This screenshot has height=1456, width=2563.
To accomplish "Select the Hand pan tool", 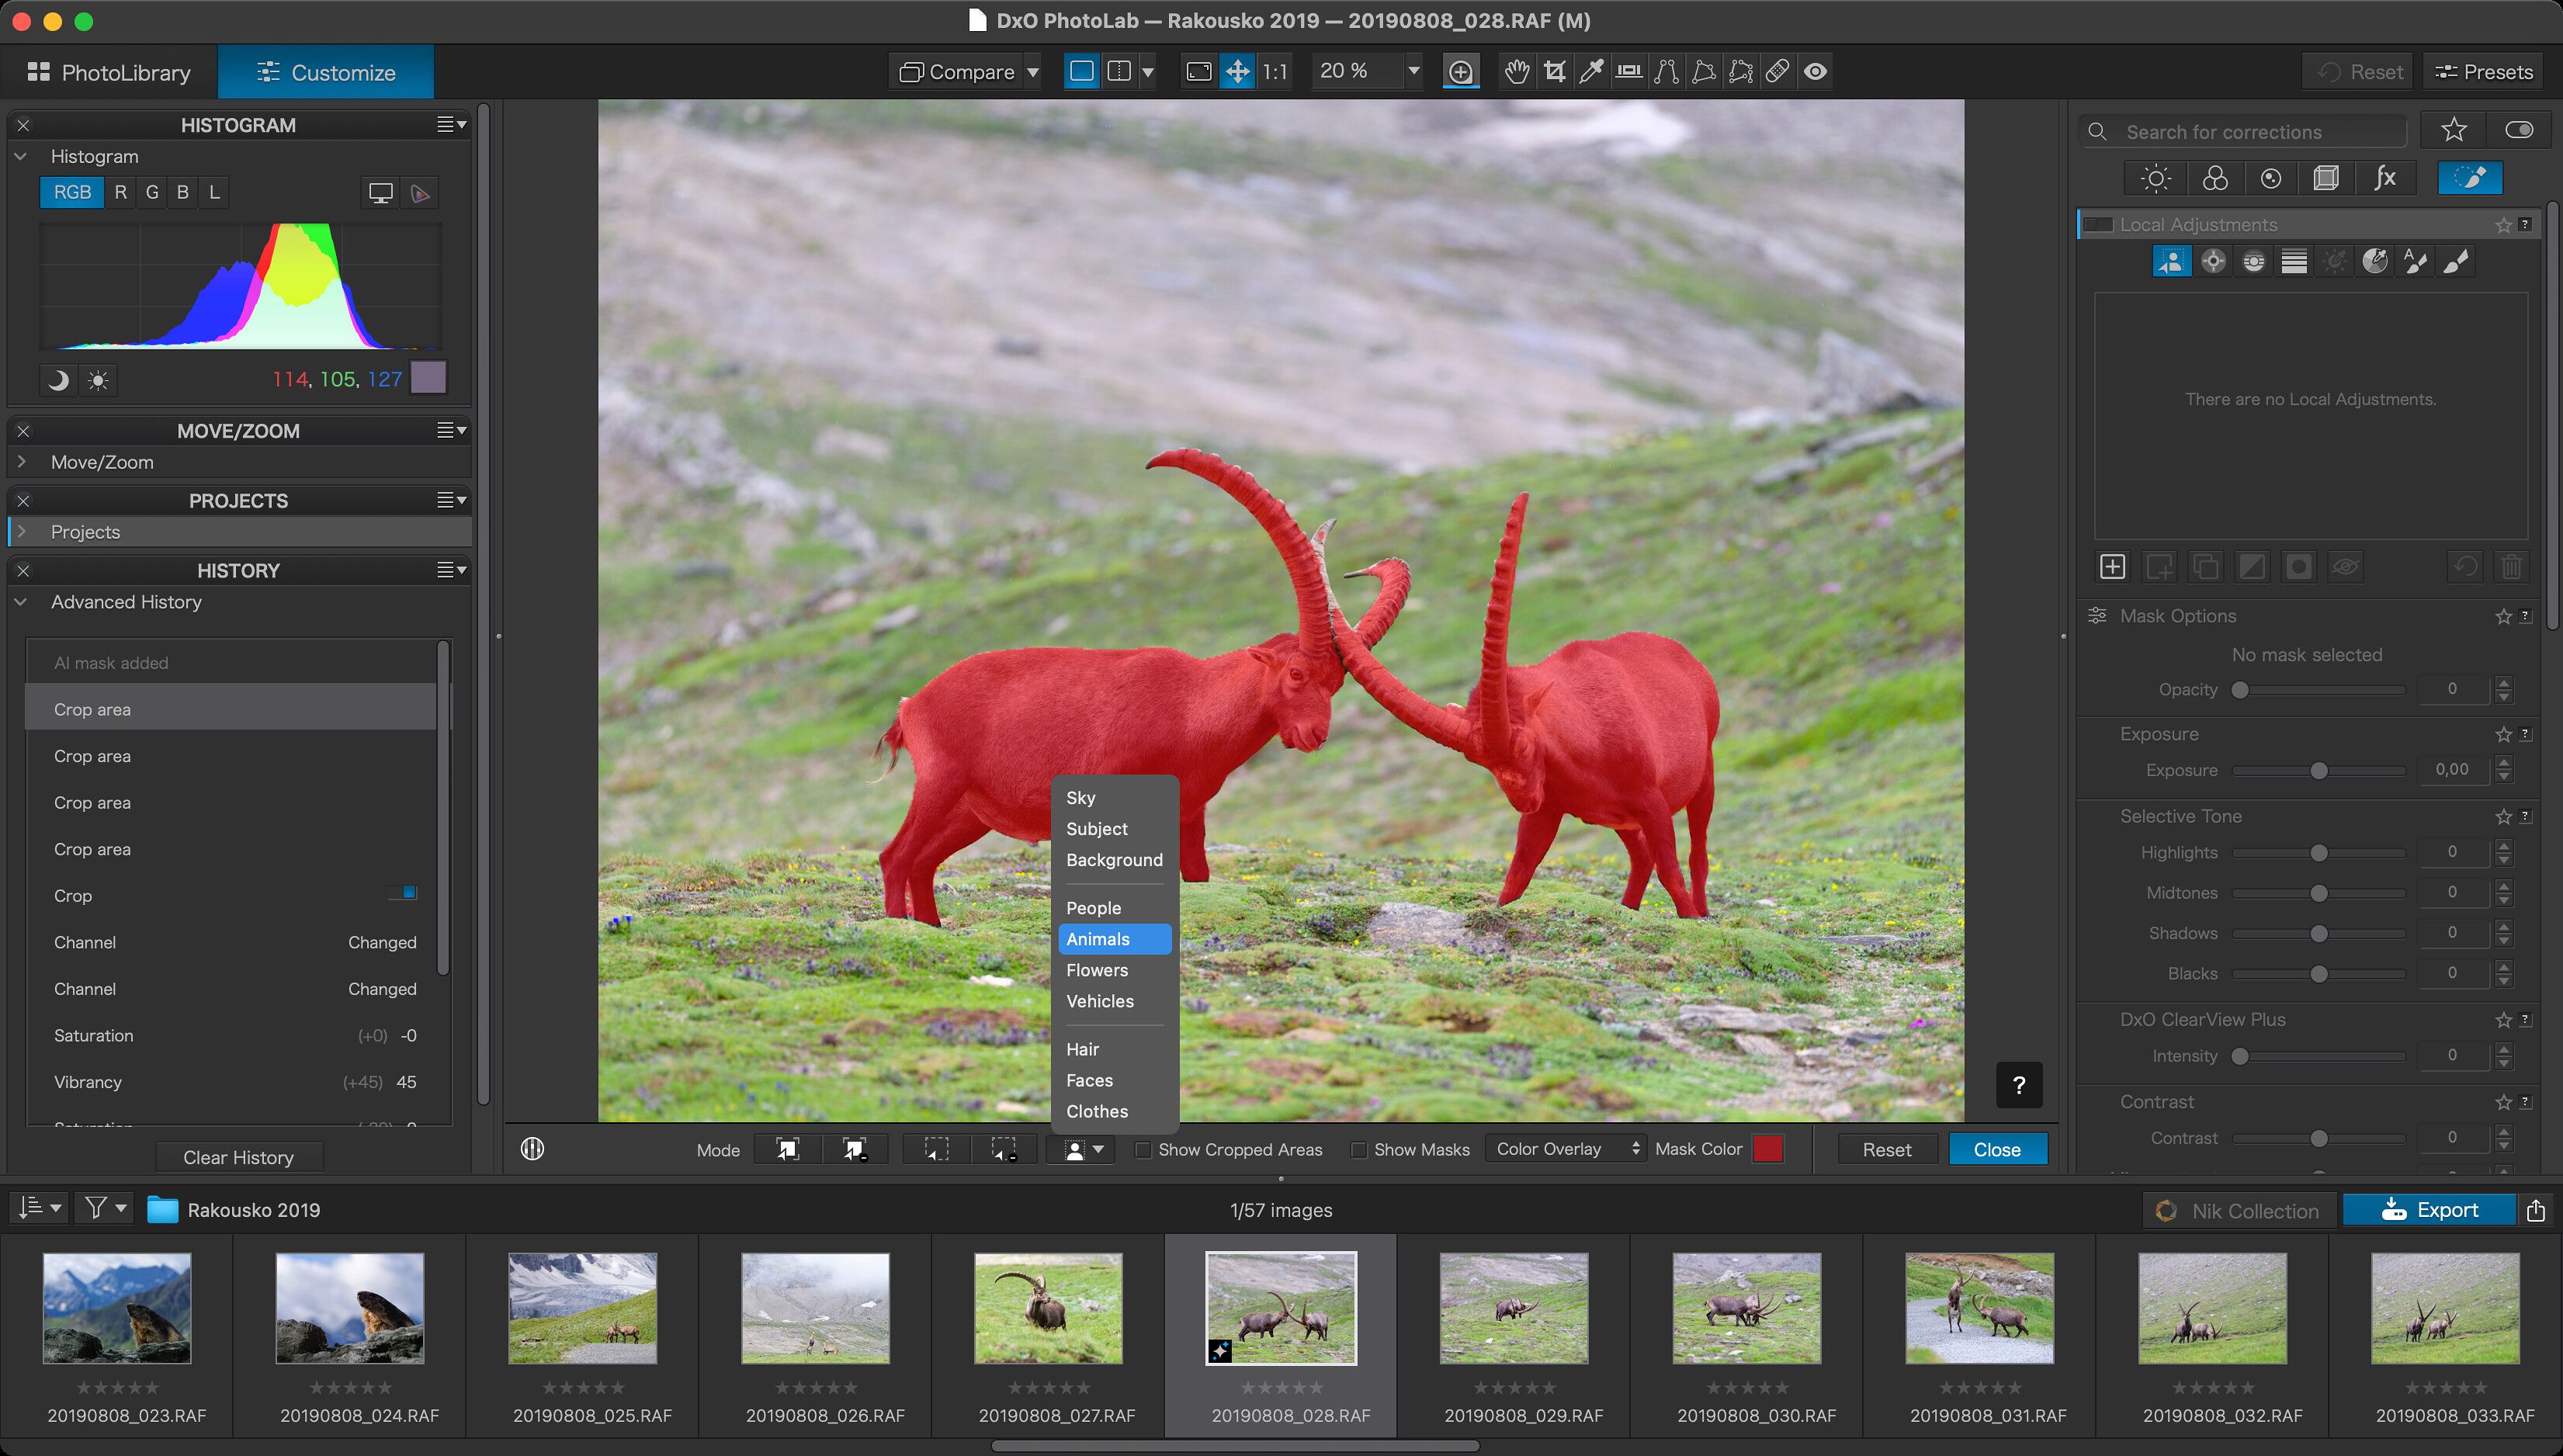I will point(1517,72).
